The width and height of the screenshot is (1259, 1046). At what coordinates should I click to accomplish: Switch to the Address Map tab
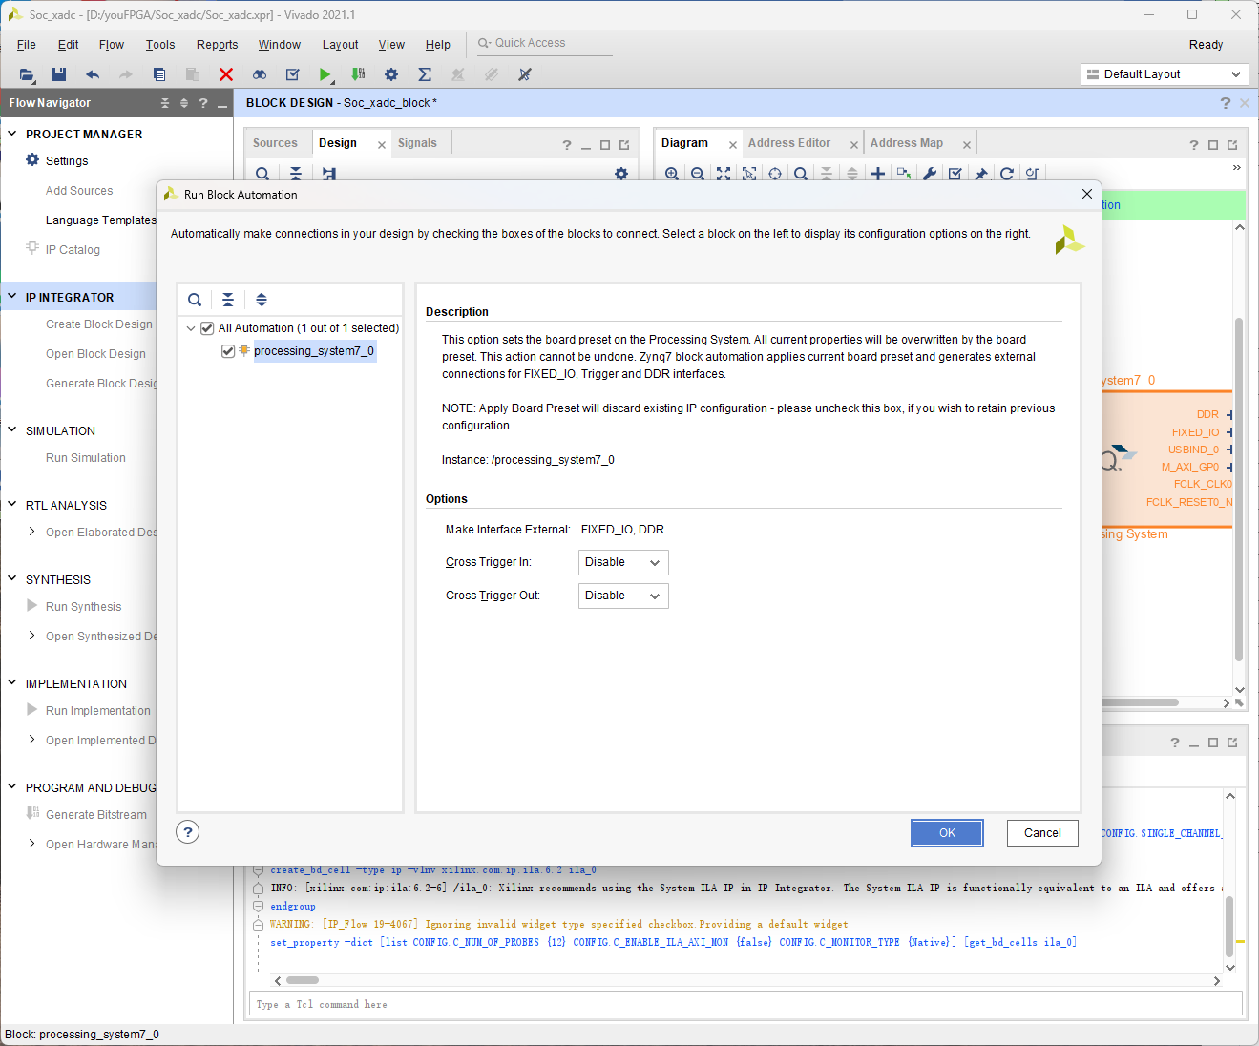click(x=907, y=143)
